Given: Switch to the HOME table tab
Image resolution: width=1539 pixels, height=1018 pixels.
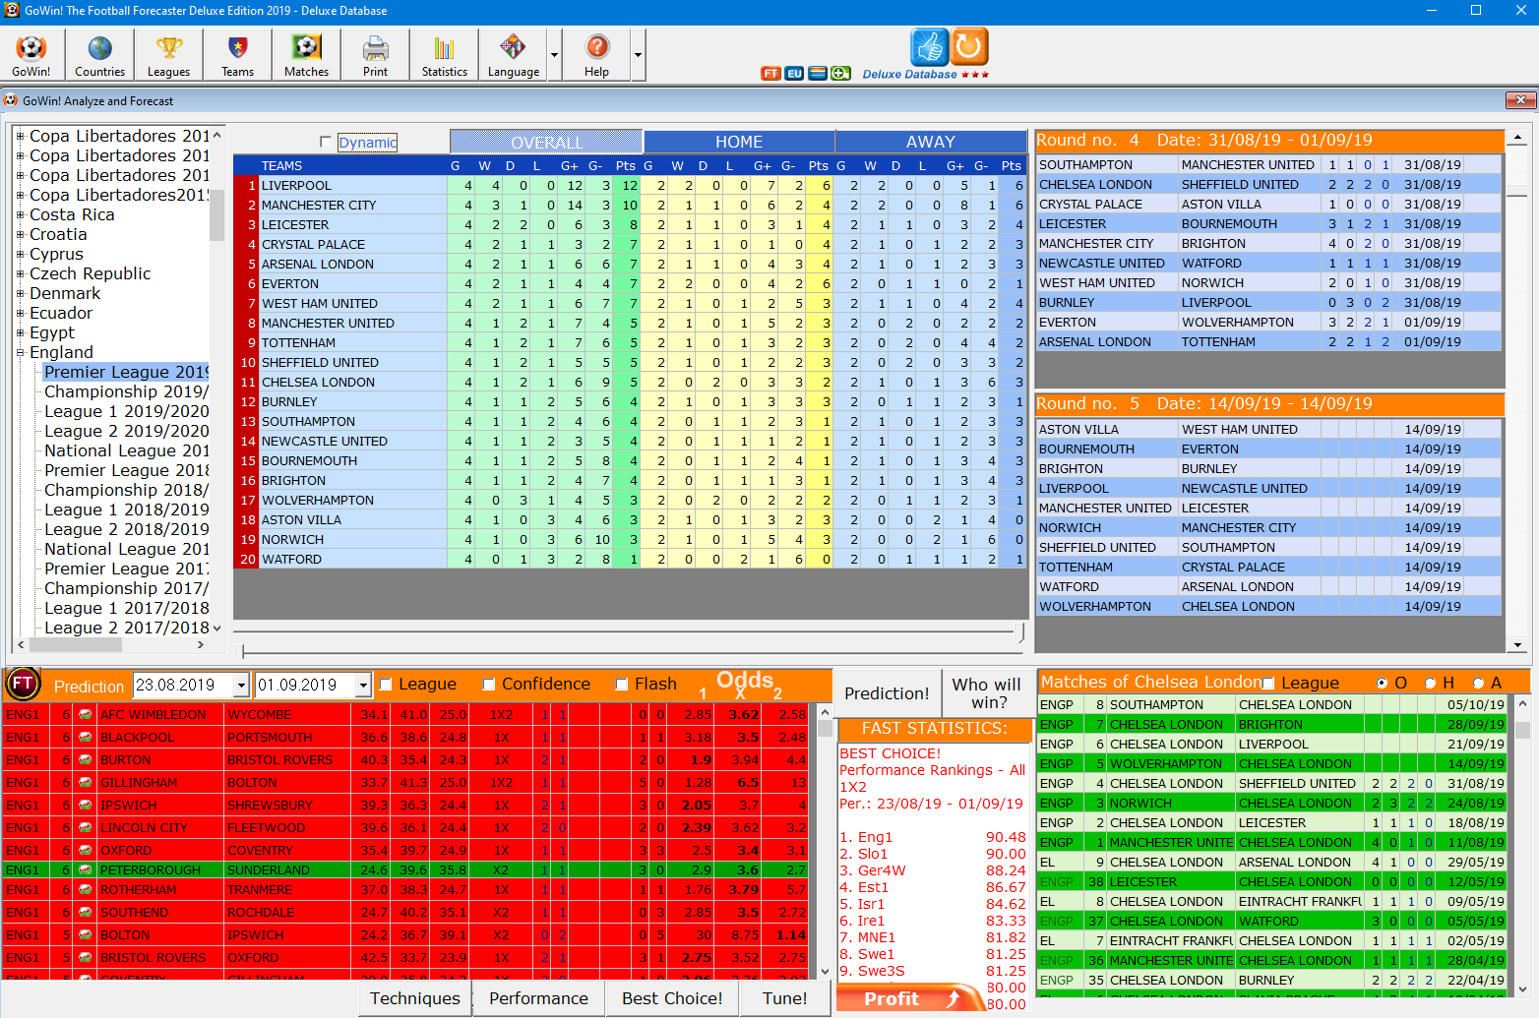Looking at the screenshot, I should point(739,142).
